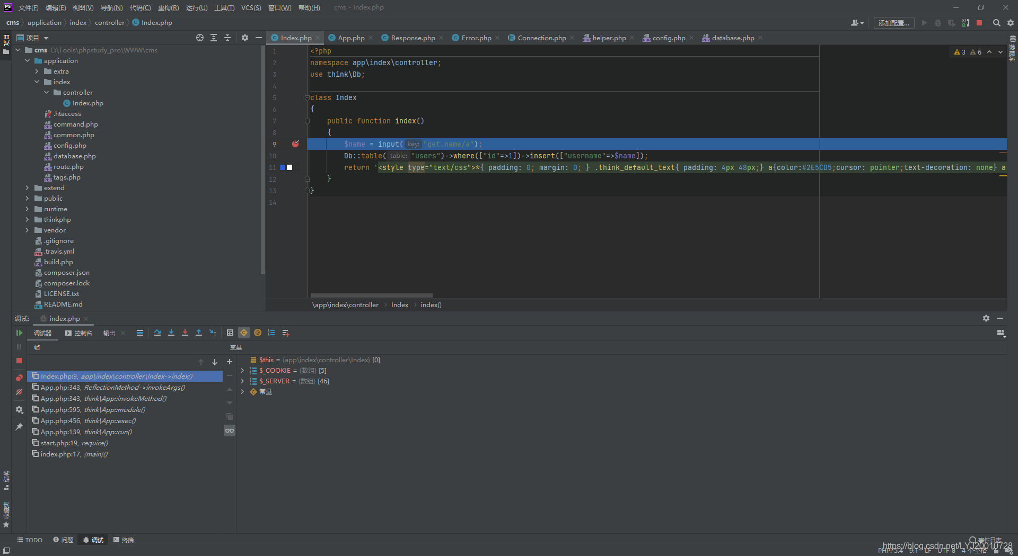Open the VCS(S) menu
The height and width of the screenshot is (556, 1018).
click(x=251, y=7)
